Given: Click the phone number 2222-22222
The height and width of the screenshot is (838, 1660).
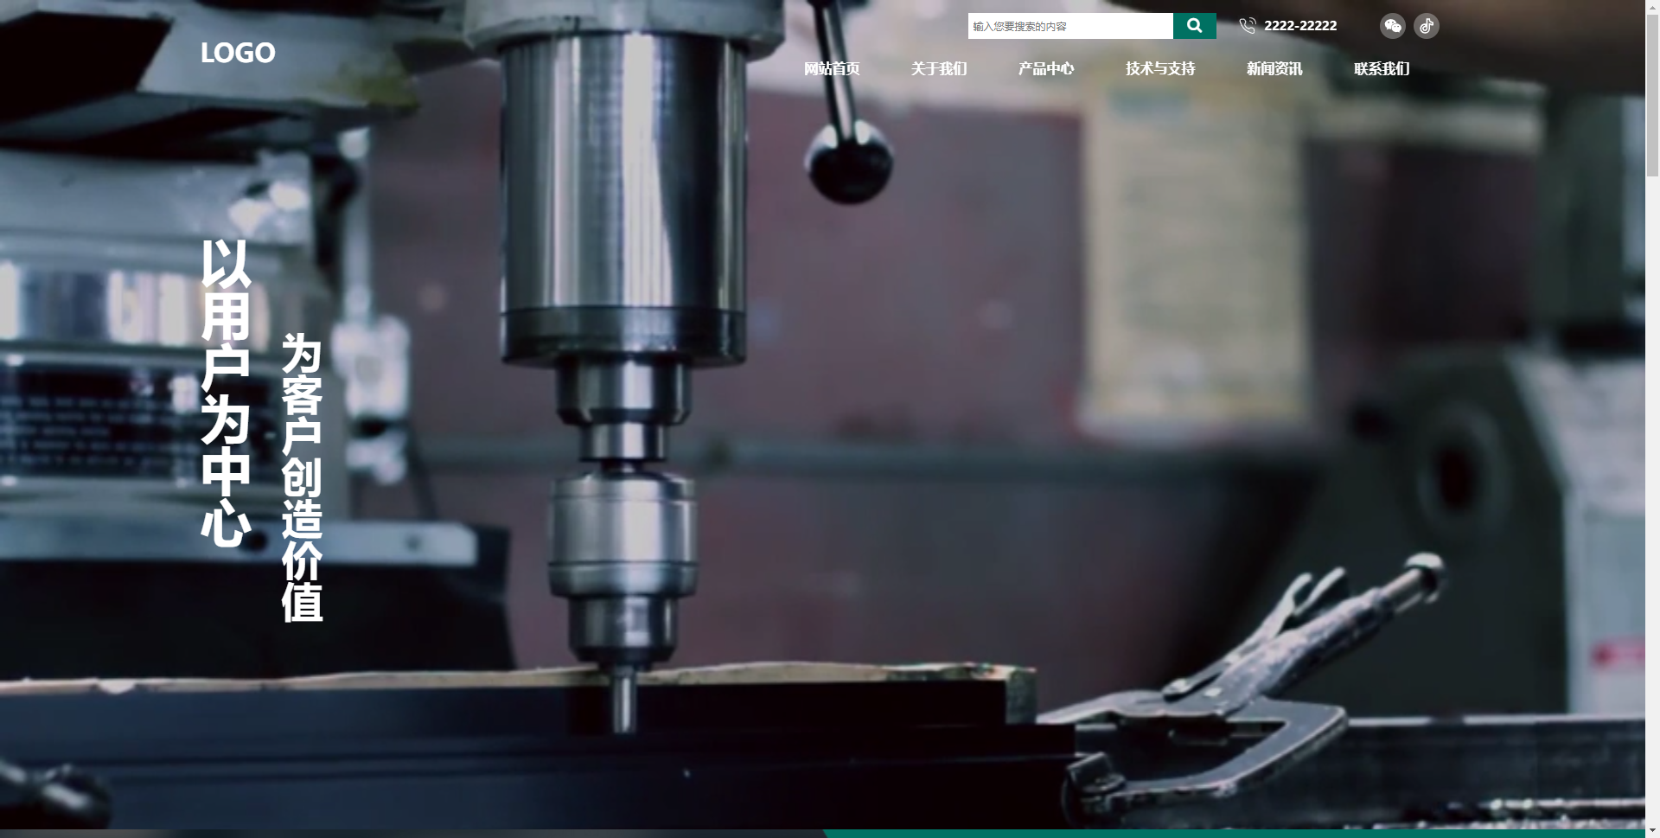Looking at the screenshot, I should [1300, 26].
